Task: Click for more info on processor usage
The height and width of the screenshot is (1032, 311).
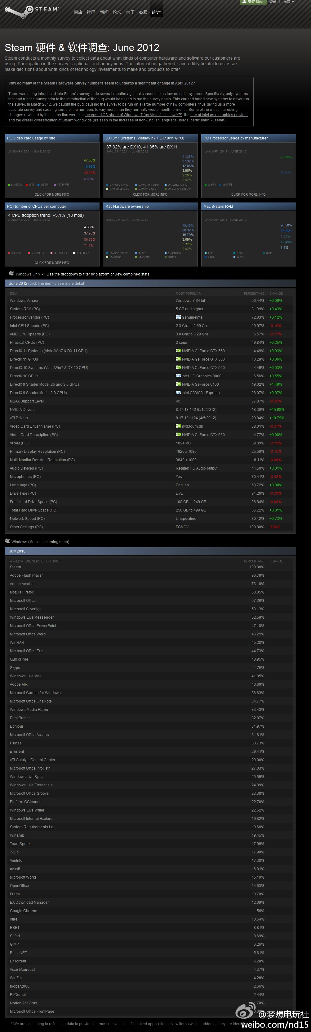Action: pyautogui.click(x=248, y=194)
